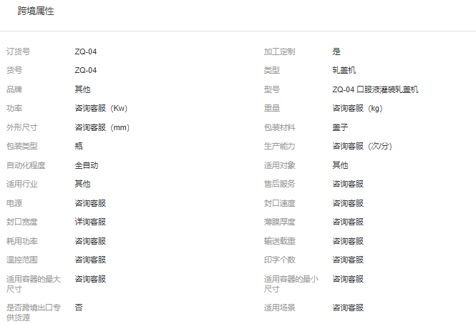Screen dimensions: 476x324
Task: Click the 加工定制 value 是
Action: 336,51
